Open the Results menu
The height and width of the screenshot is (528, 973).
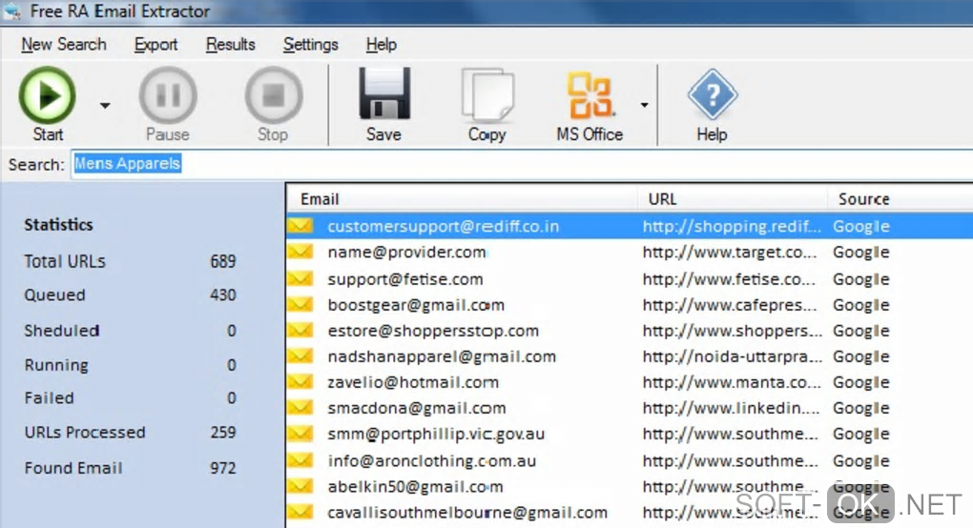230,45
